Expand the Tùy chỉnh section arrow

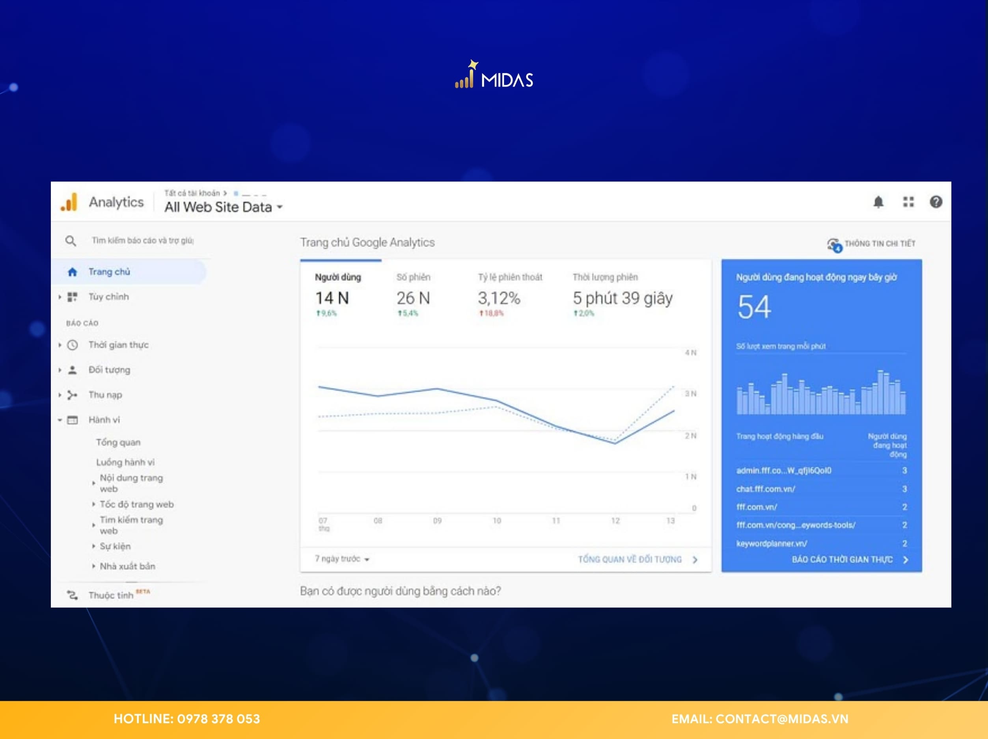60,297
